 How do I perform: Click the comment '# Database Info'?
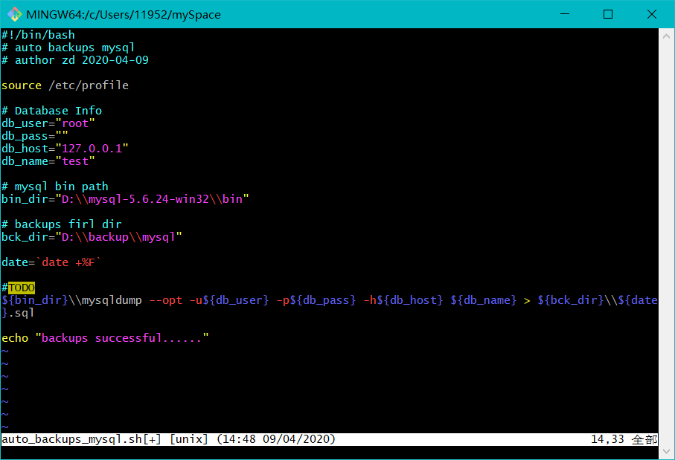[51, 111]
